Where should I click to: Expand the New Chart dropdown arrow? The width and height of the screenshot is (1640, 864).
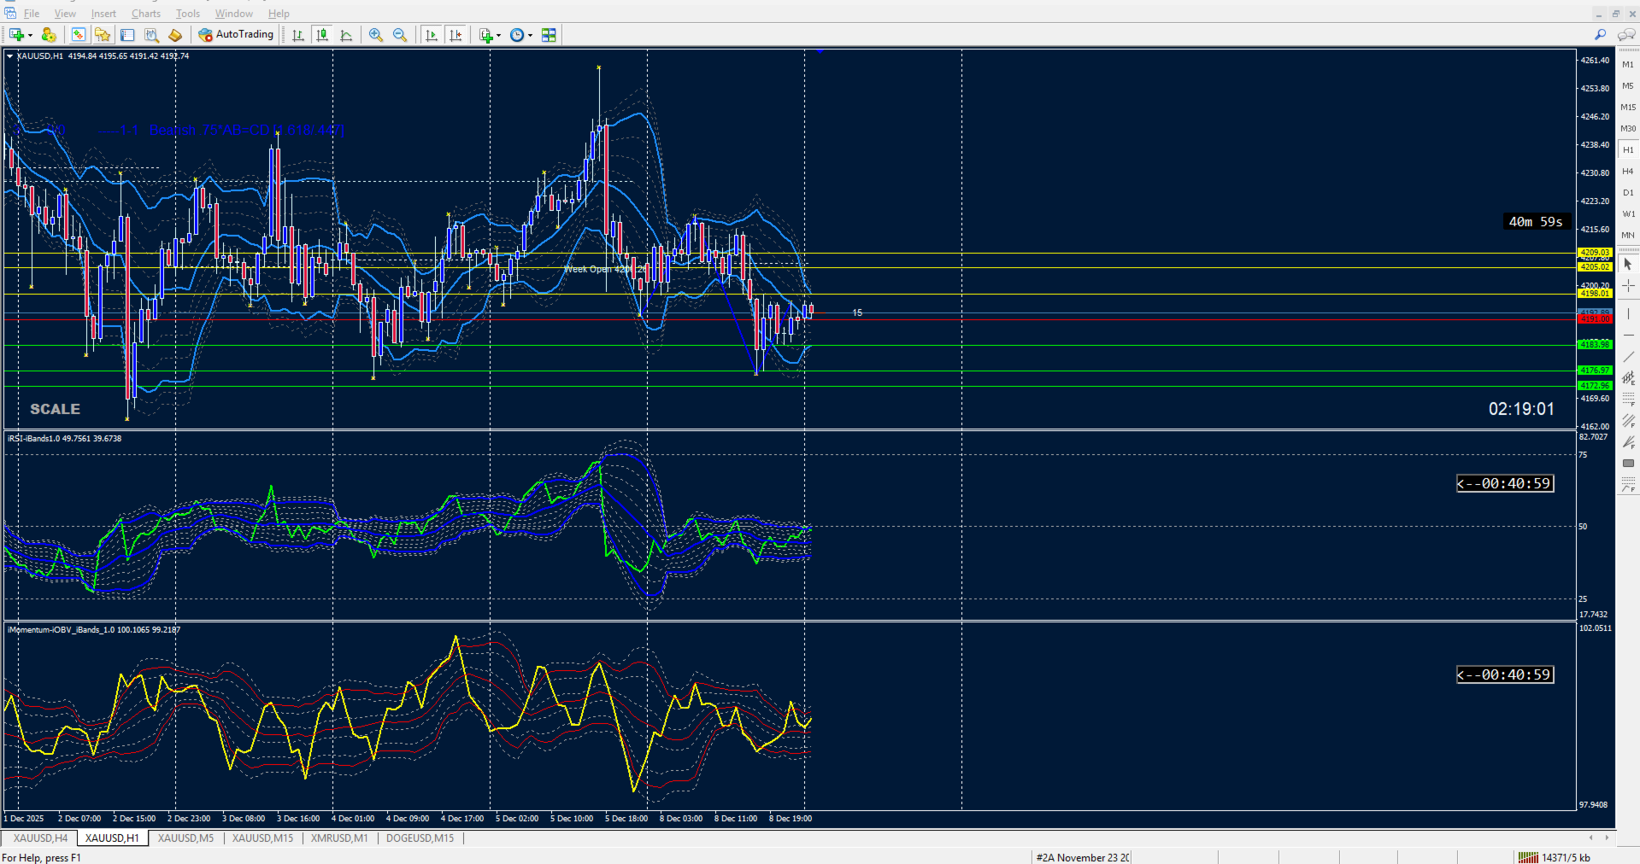click(x=30, y=35)
